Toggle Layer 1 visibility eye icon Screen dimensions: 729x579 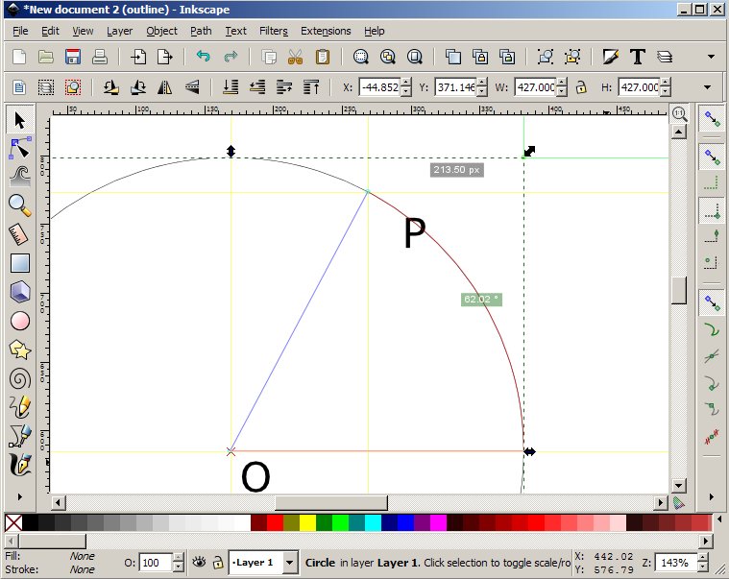pyautogui.click(x=199, y=563)
